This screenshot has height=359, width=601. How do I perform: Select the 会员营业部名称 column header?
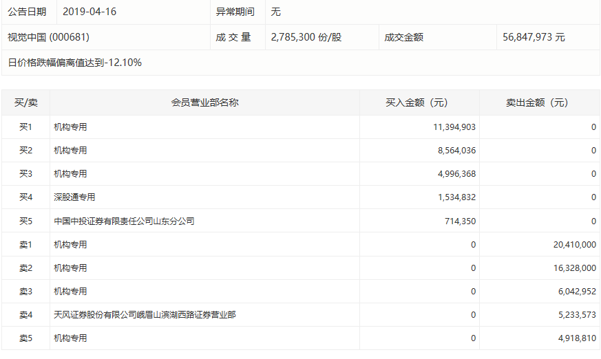[204, 102]
